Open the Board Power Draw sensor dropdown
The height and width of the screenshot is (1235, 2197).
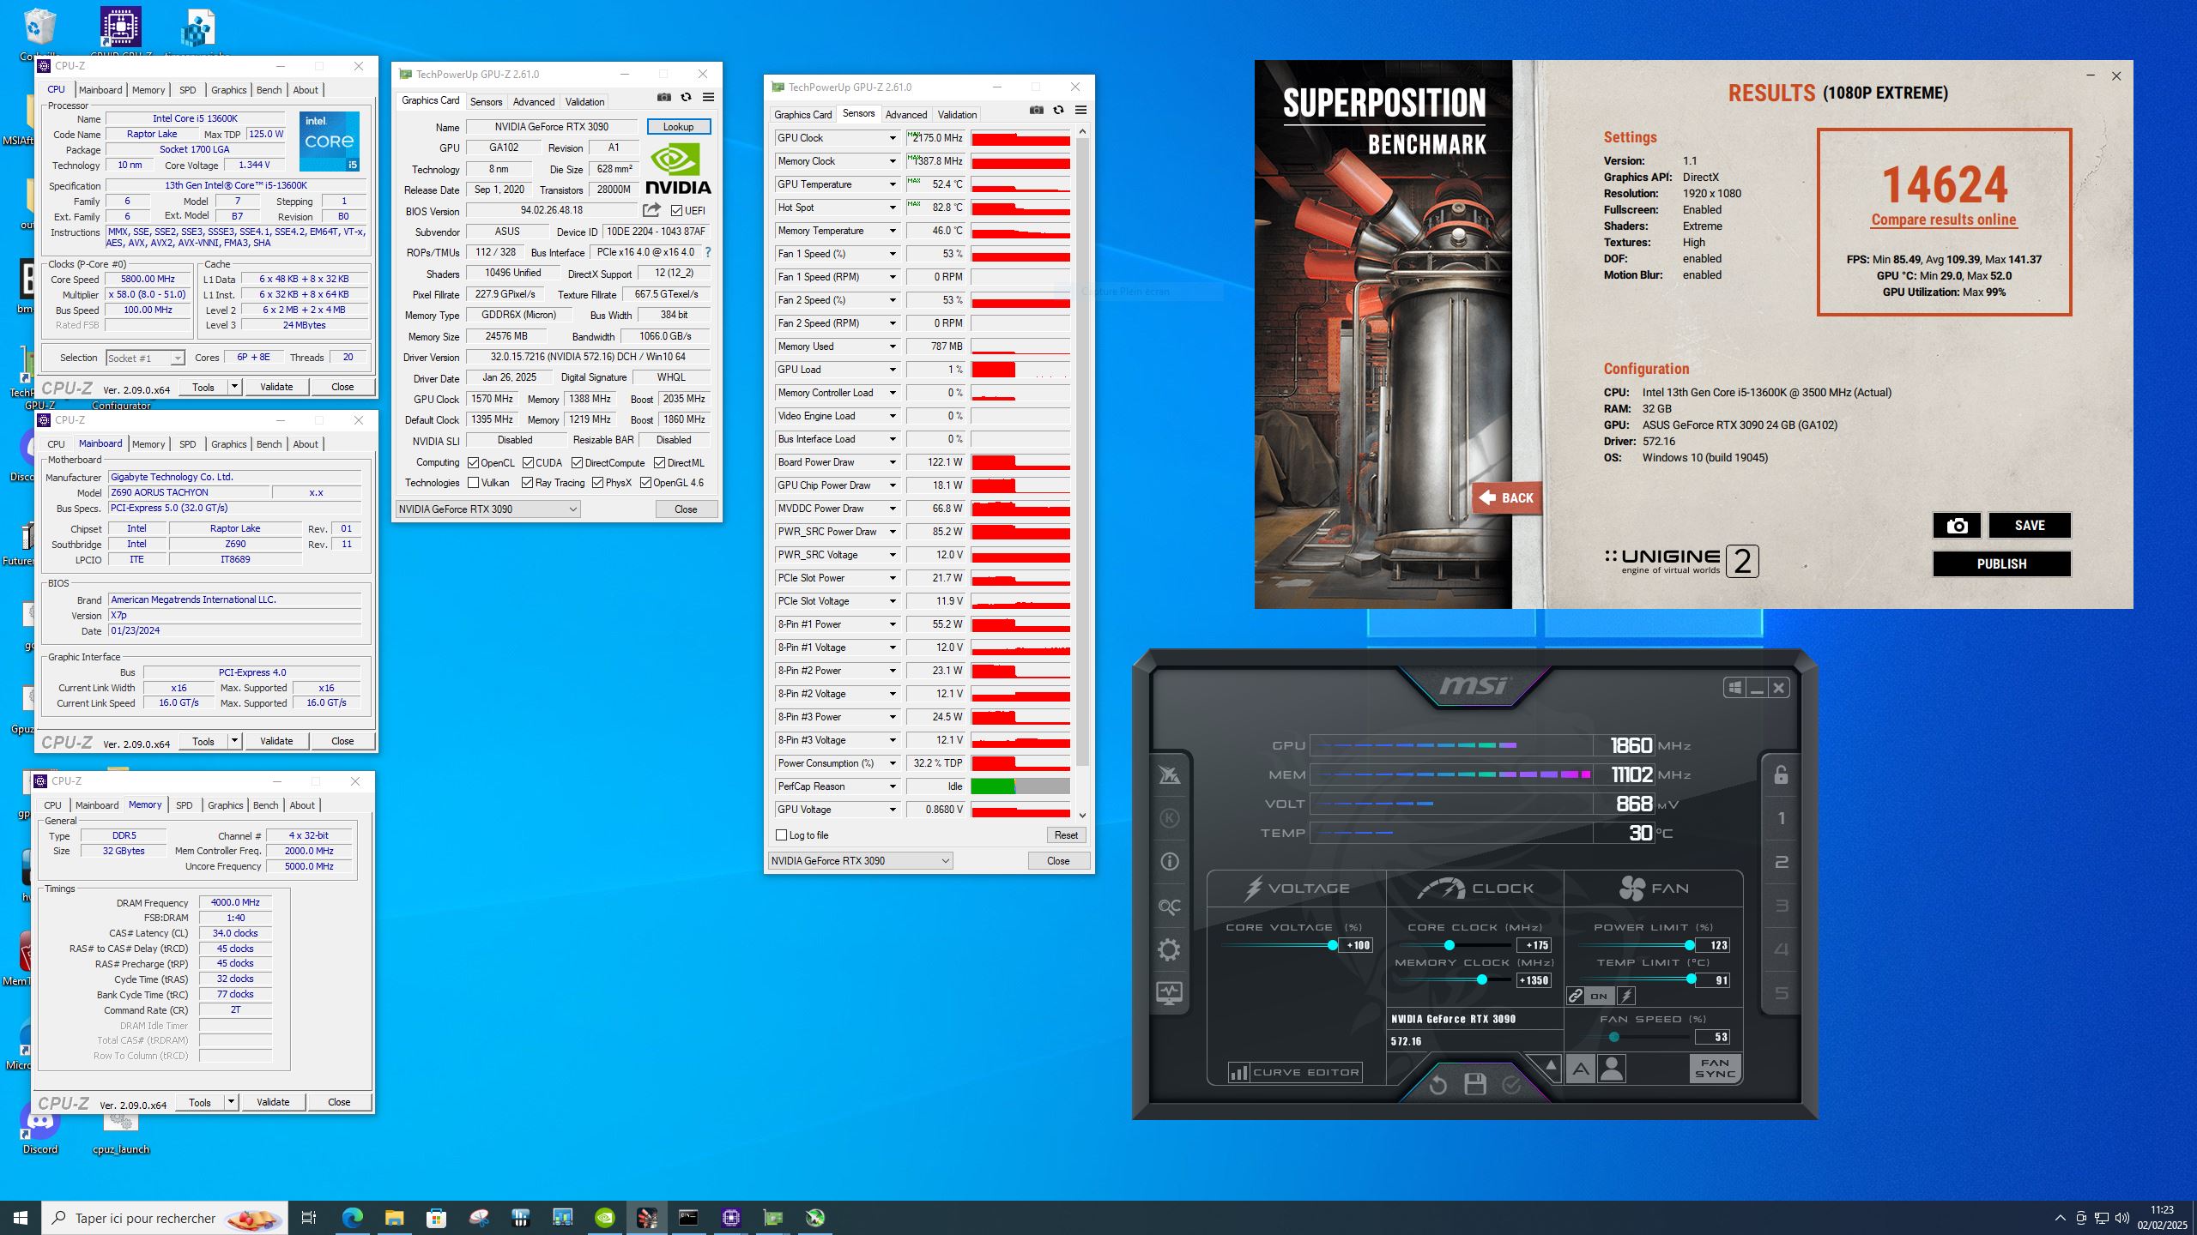coord(892,462)
